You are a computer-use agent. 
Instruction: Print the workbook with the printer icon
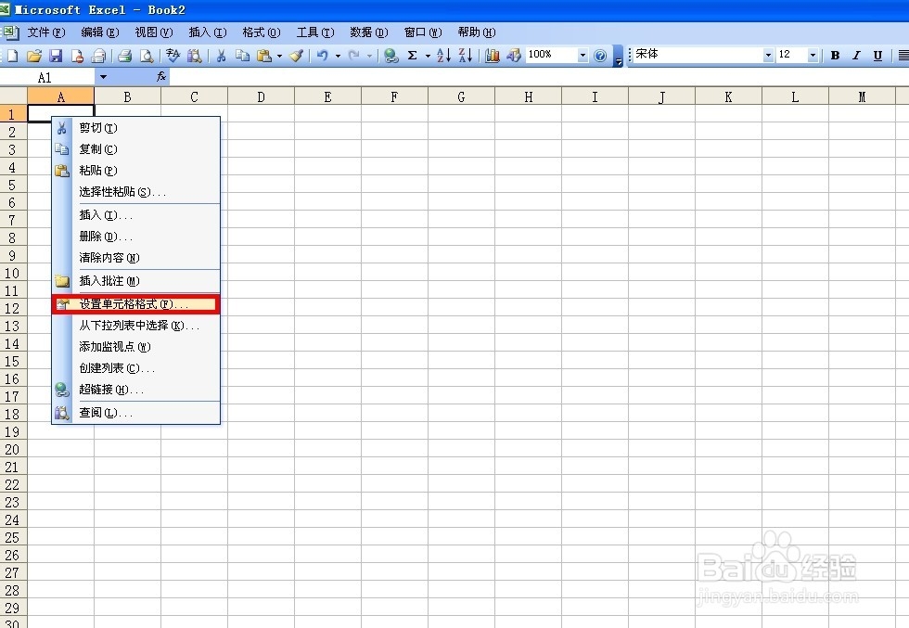[x=124, y=56]
